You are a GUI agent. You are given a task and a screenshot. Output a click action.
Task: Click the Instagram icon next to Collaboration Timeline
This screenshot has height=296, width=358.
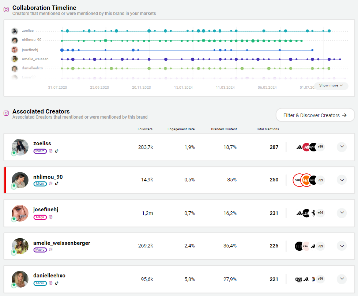click(6, 10)
